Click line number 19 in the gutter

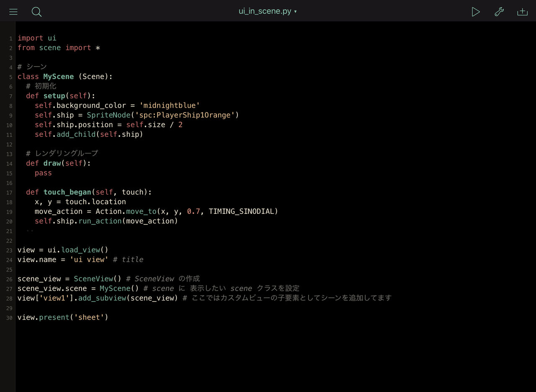click(9, 211)
